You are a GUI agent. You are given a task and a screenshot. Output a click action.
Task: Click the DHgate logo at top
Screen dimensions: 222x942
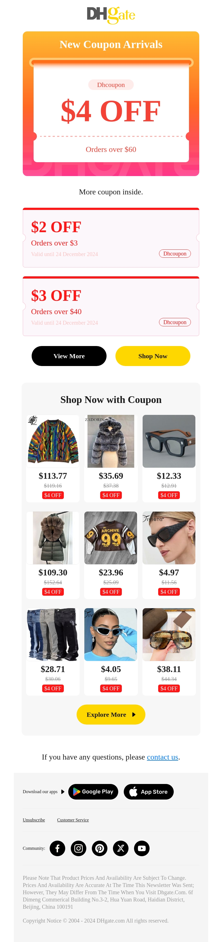click(111, 15)
